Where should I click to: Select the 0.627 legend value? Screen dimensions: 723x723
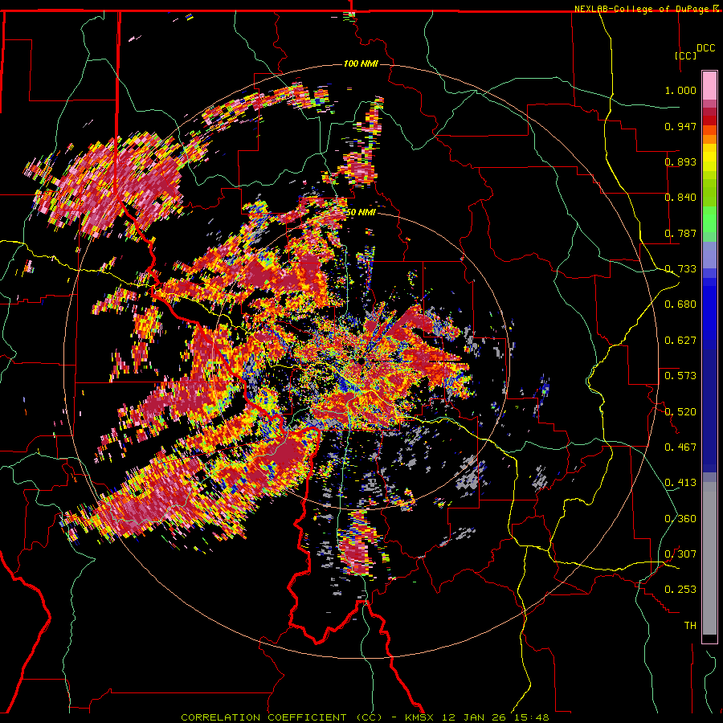click(x=680, y=341)
